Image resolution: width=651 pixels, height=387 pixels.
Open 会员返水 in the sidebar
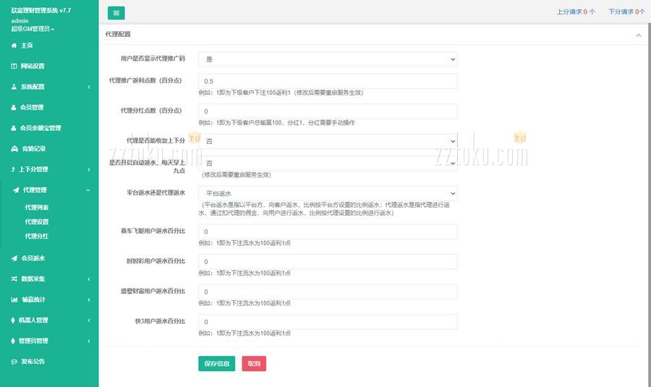point(33,258)
